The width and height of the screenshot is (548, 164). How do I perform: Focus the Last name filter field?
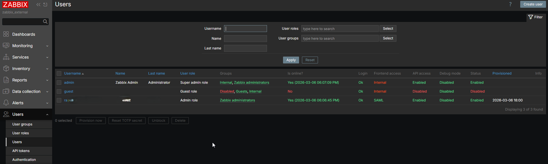tap(245, 48)
